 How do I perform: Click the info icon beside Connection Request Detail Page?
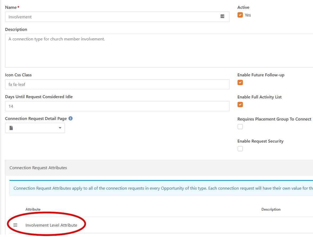tap(70, 118)
